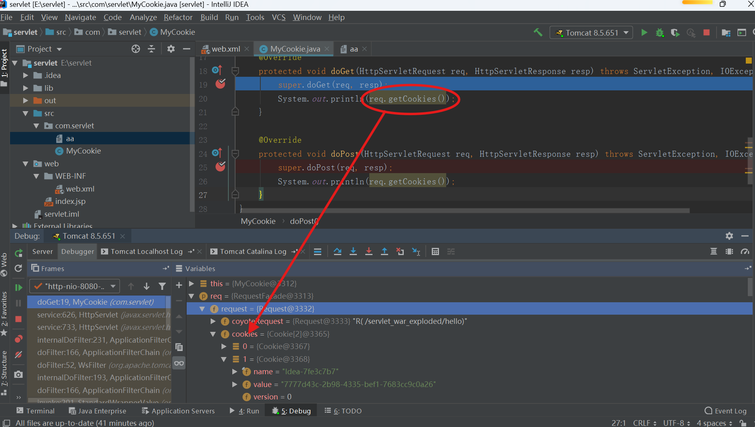Viewport: 755px width, 427px height.
Task: Run Tomcat with the green play icon
Action: tap(644, 32)
